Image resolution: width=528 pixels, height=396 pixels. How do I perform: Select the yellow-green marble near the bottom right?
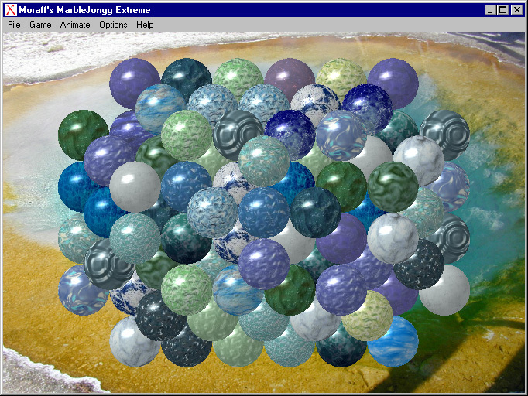[367, 316]
